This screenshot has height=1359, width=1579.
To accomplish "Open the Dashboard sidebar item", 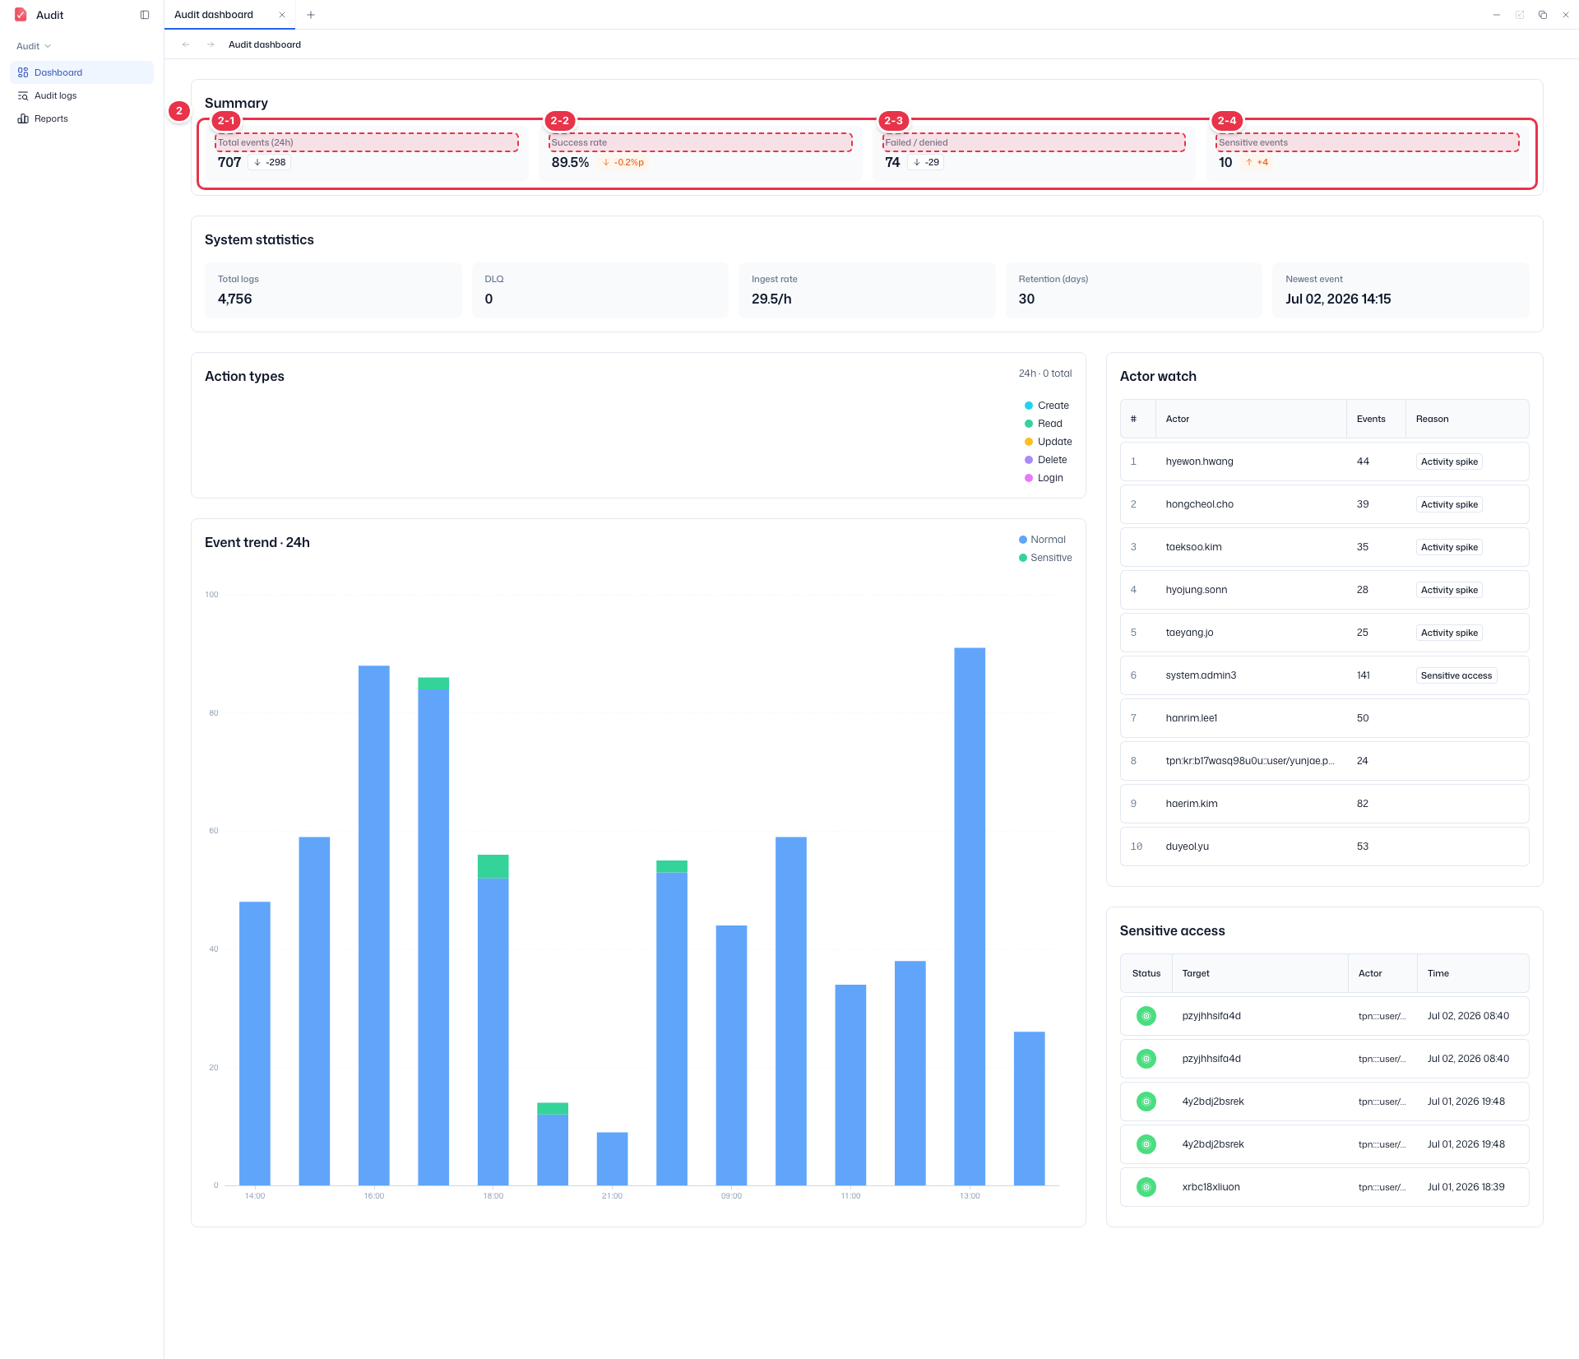I will click(81, 72).
